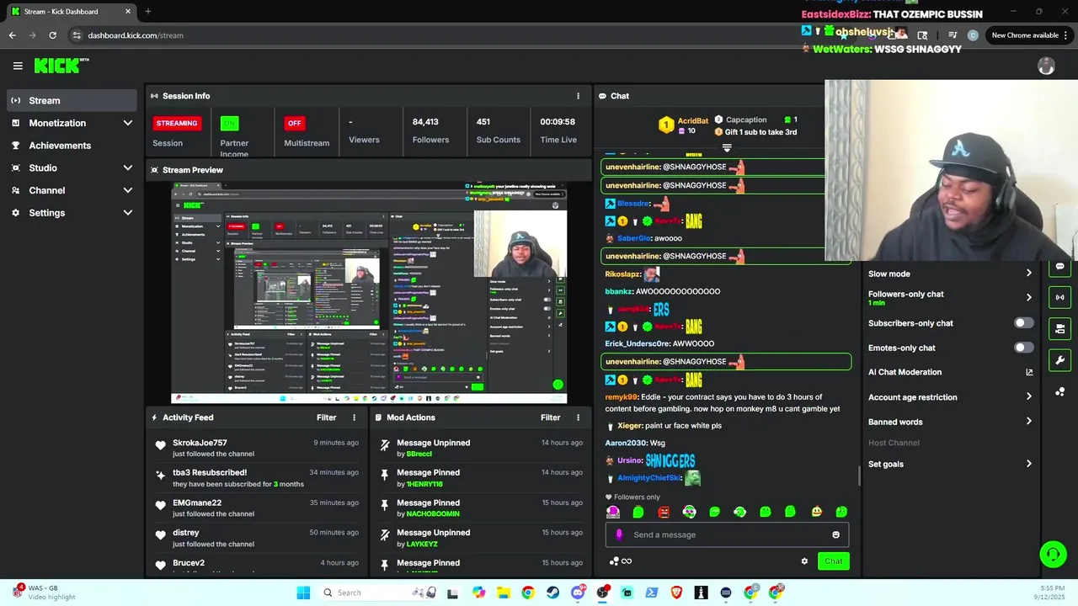The height and width of the screenshot is (606, 1078).
Task: Open Slow mode options
Action: pyautogui.click(x=950, y=274)
